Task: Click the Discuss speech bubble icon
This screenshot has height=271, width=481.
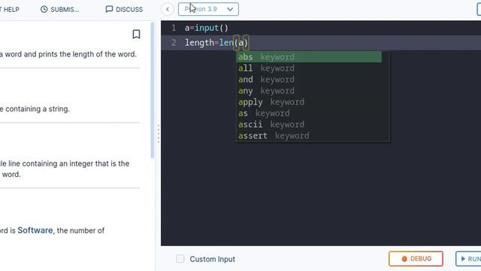Action: tap(109, 9)
